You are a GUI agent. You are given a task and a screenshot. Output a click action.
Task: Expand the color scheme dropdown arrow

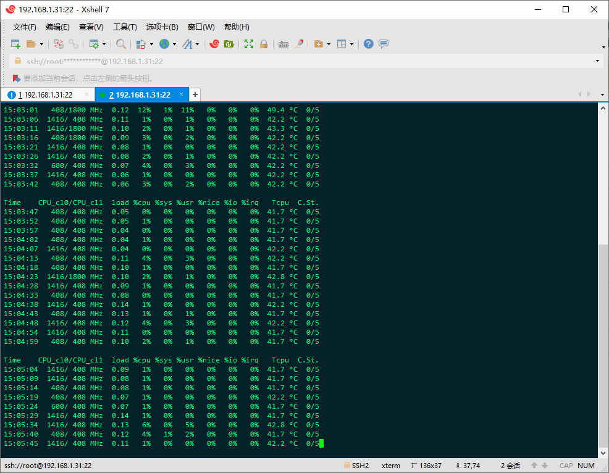click(x=151, y=44)
